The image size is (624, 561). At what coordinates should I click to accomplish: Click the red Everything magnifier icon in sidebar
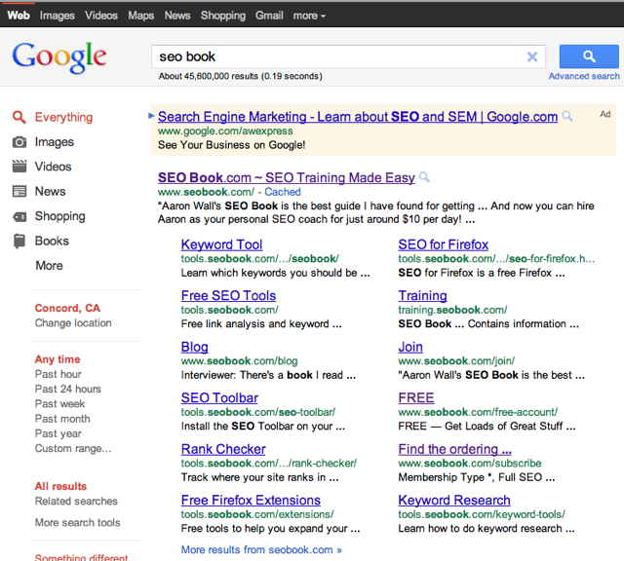(19, 117)
